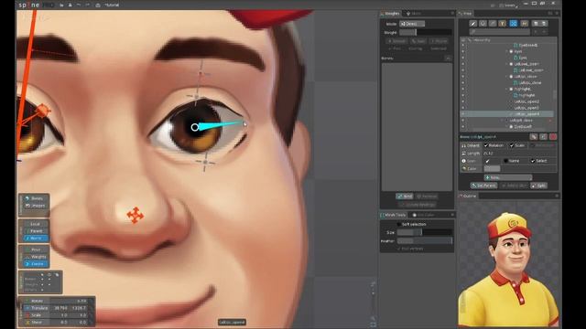The image size is (586, 329).
Task: Open the Bones list options button in Weights
Action: point(448,58)
